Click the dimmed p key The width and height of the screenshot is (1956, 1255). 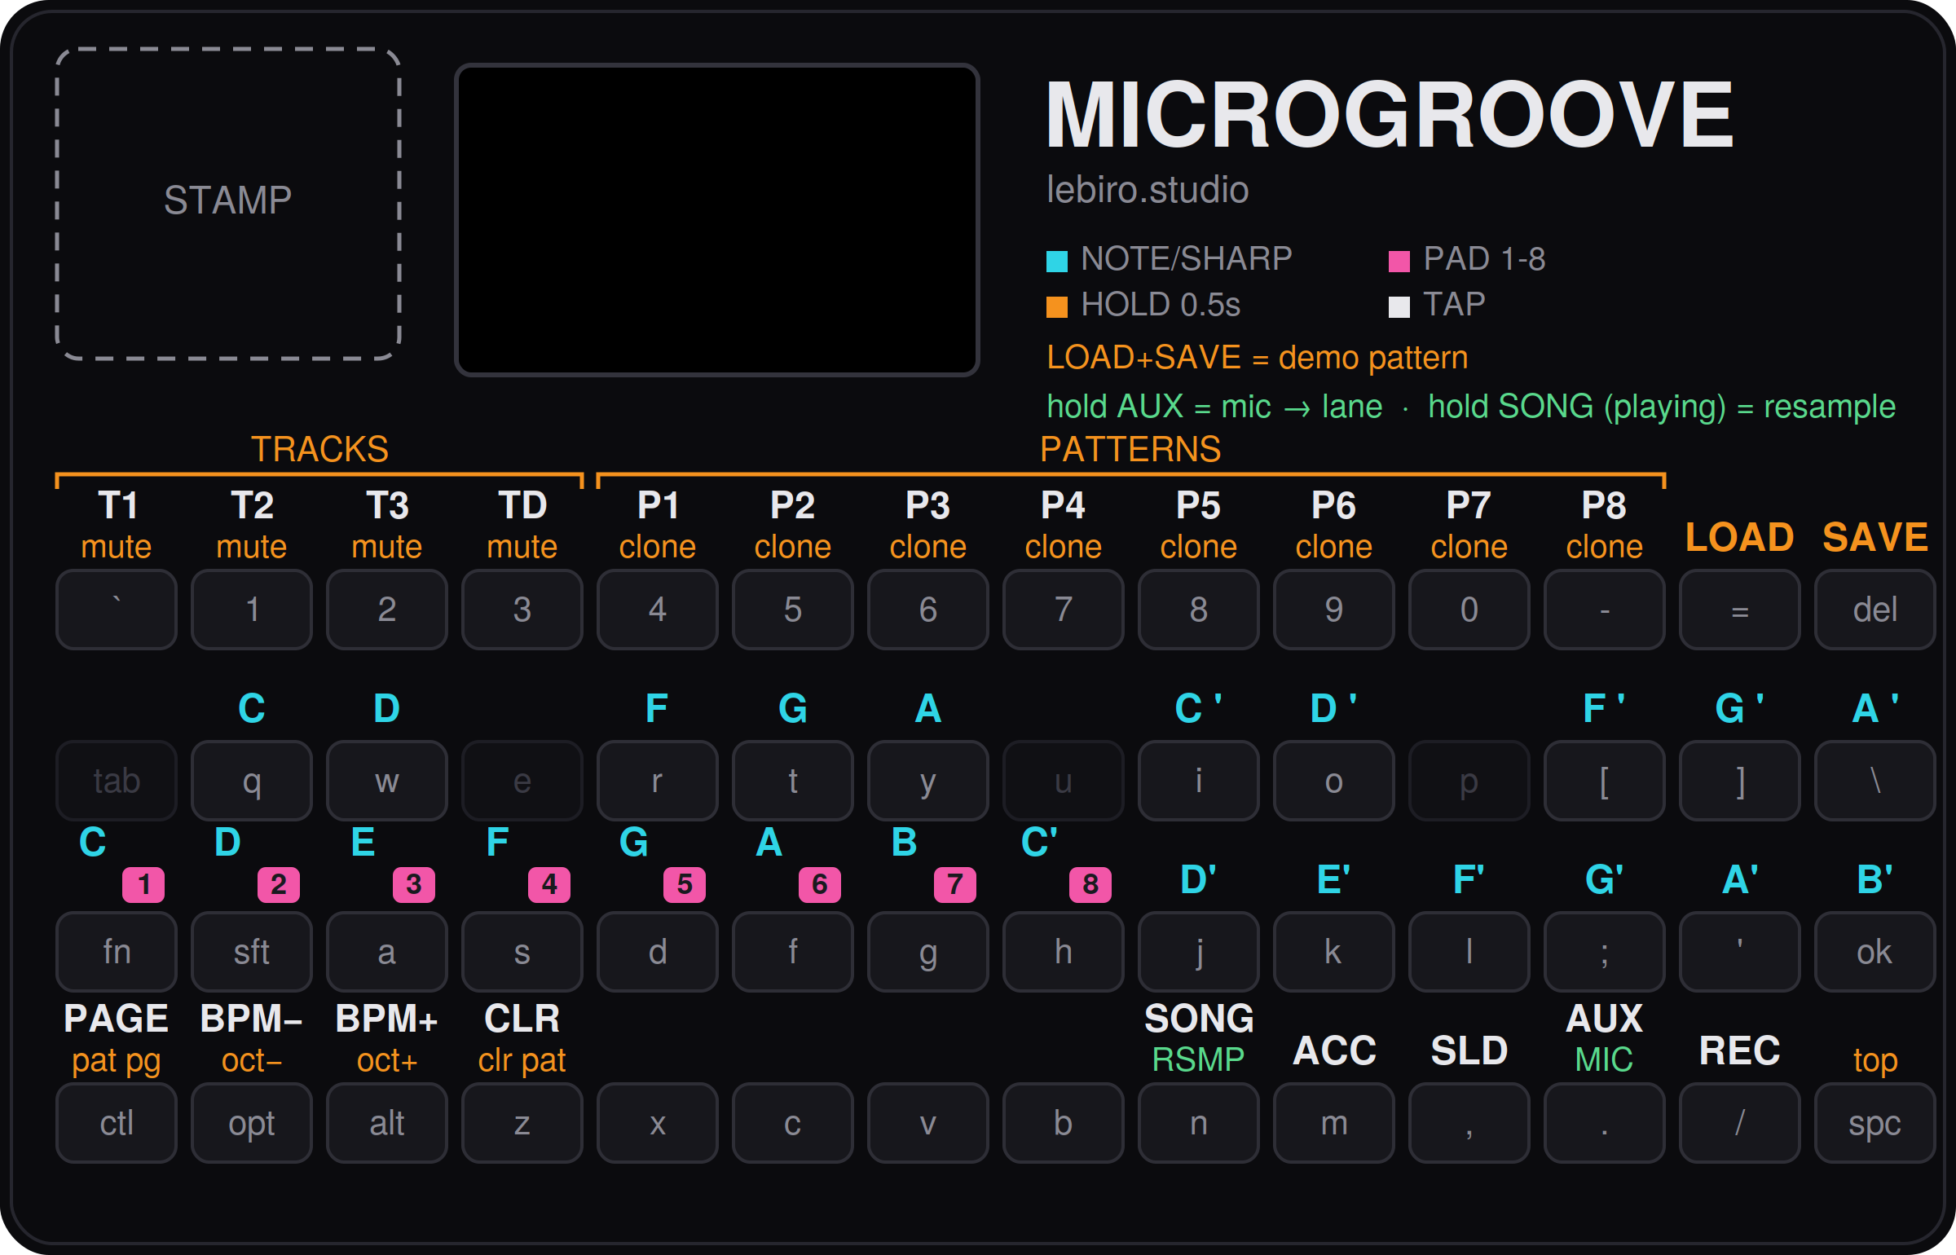click(x=1469, y=781)
